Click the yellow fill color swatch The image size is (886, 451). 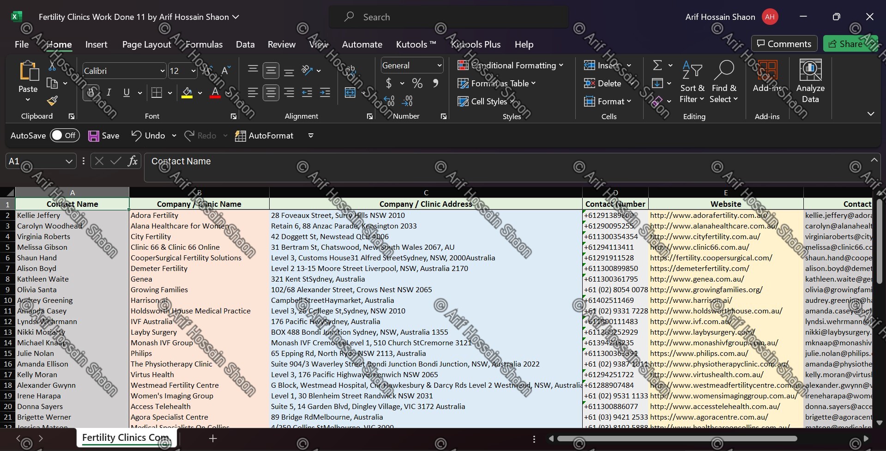tap(187, 93)
